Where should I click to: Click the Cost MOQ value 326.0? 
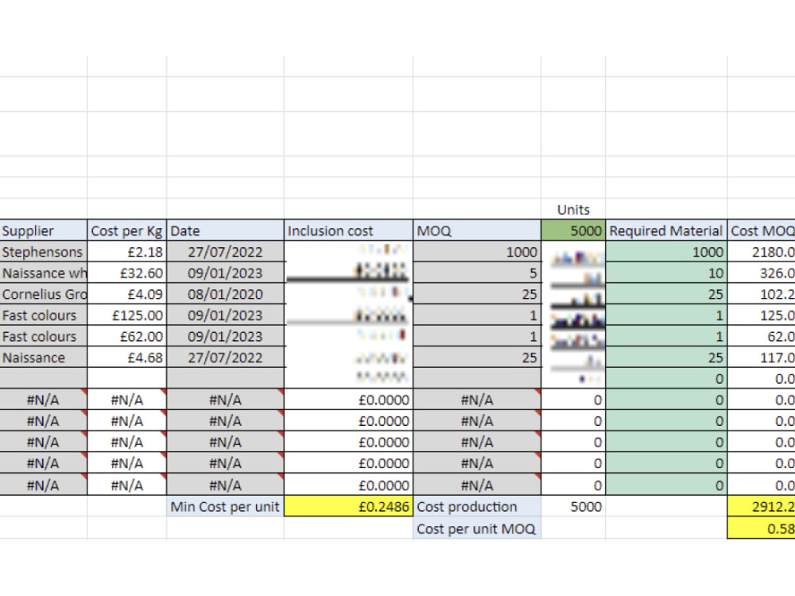click(x=762, y=273)
